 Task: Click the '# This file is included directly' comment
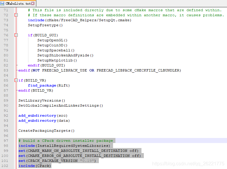pos(125,10)
